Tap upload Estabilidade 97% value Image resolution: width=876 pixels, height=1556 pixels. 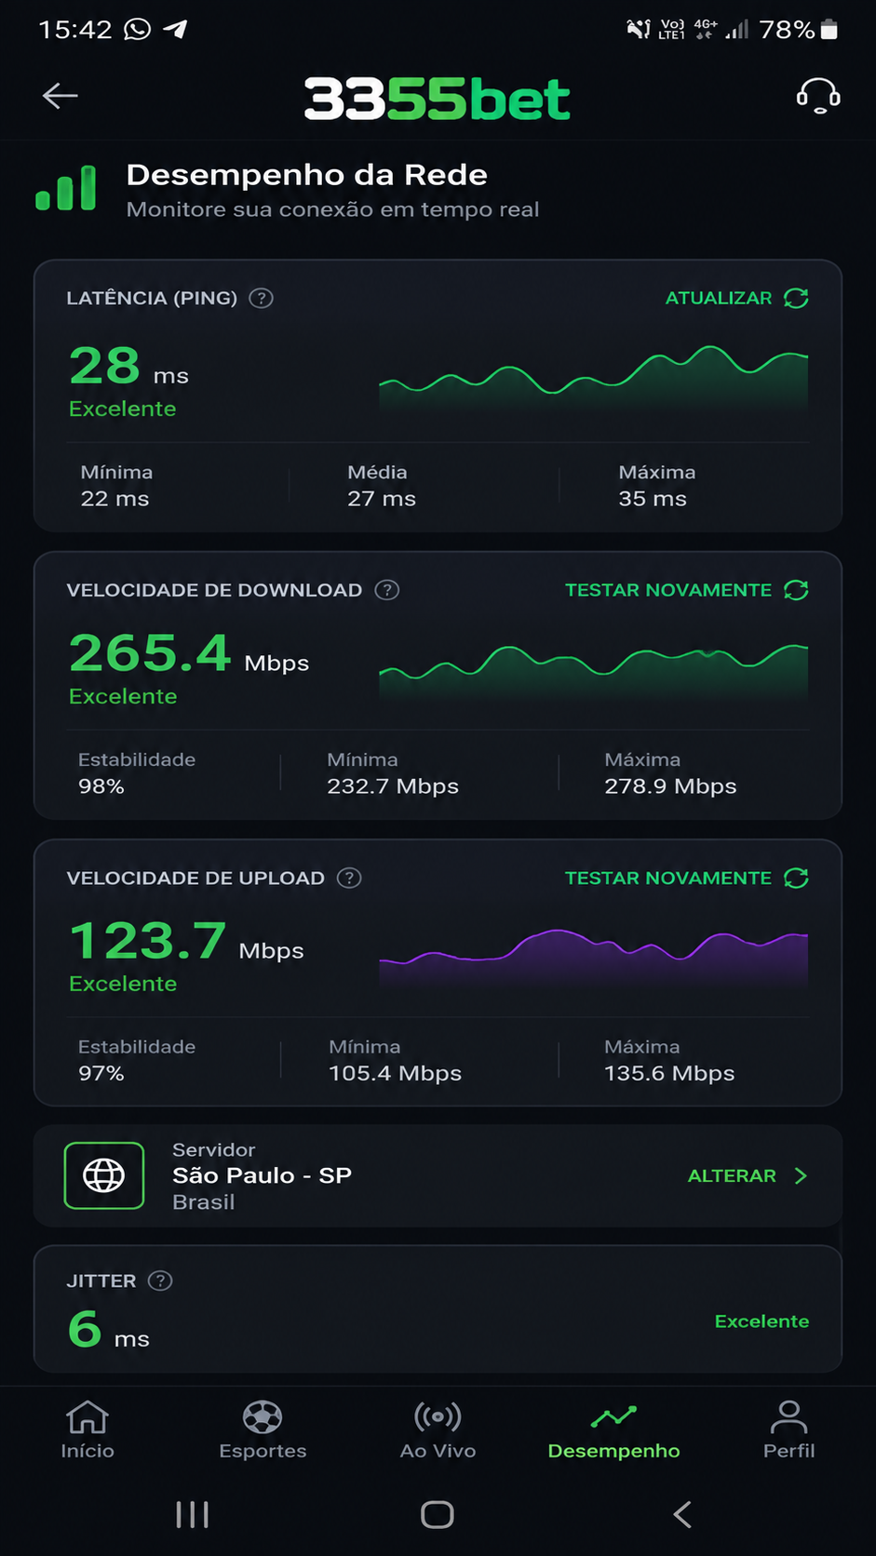point(101,1073)
